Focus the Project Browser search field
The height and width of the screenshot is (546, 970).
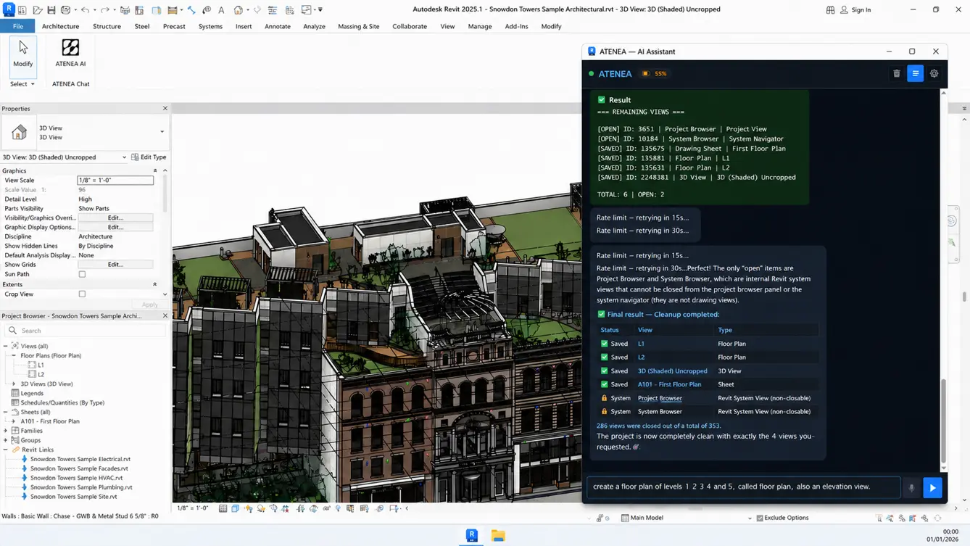click(x=86, y=331)
